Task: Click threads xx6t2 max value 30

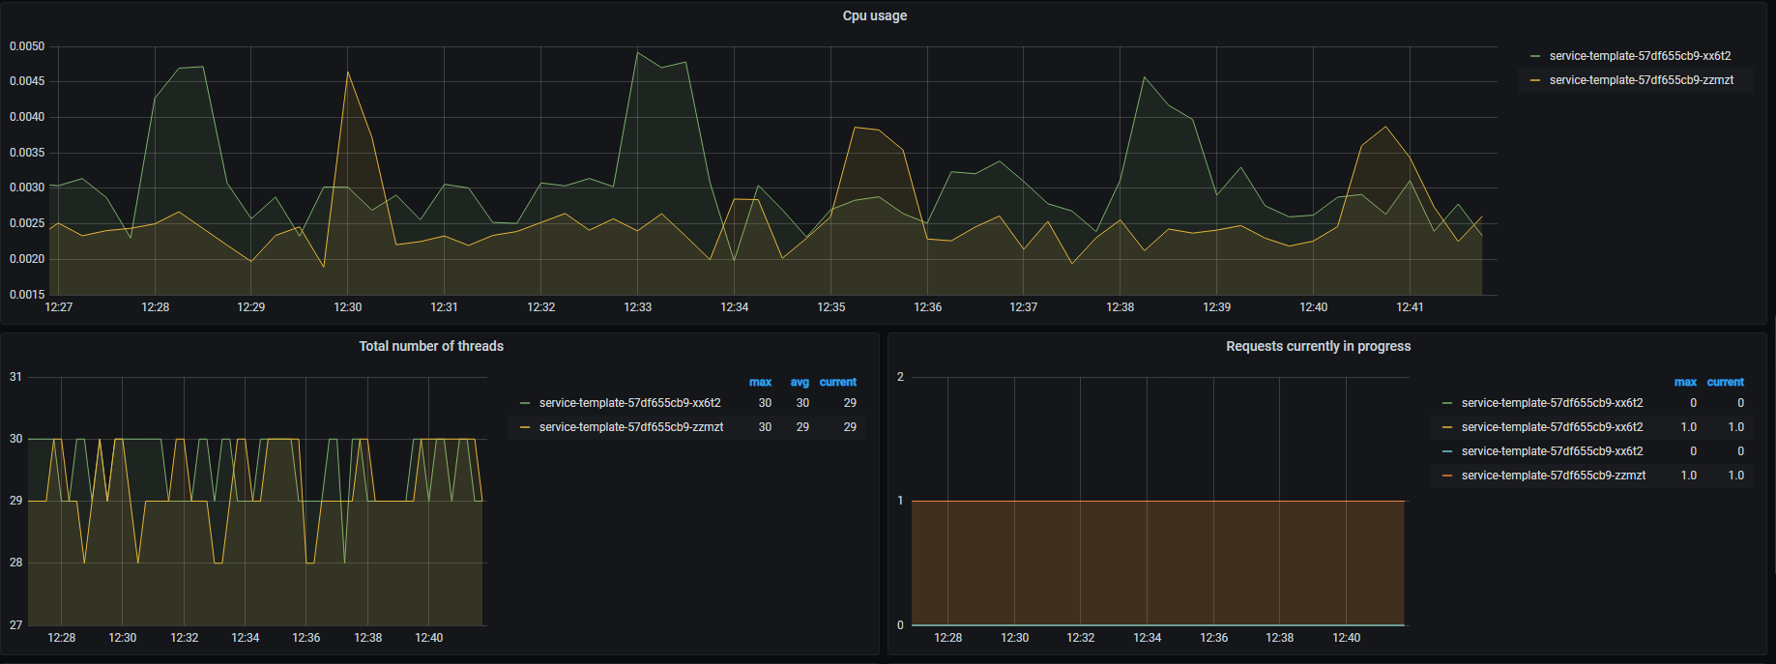Action: point(765,403)
